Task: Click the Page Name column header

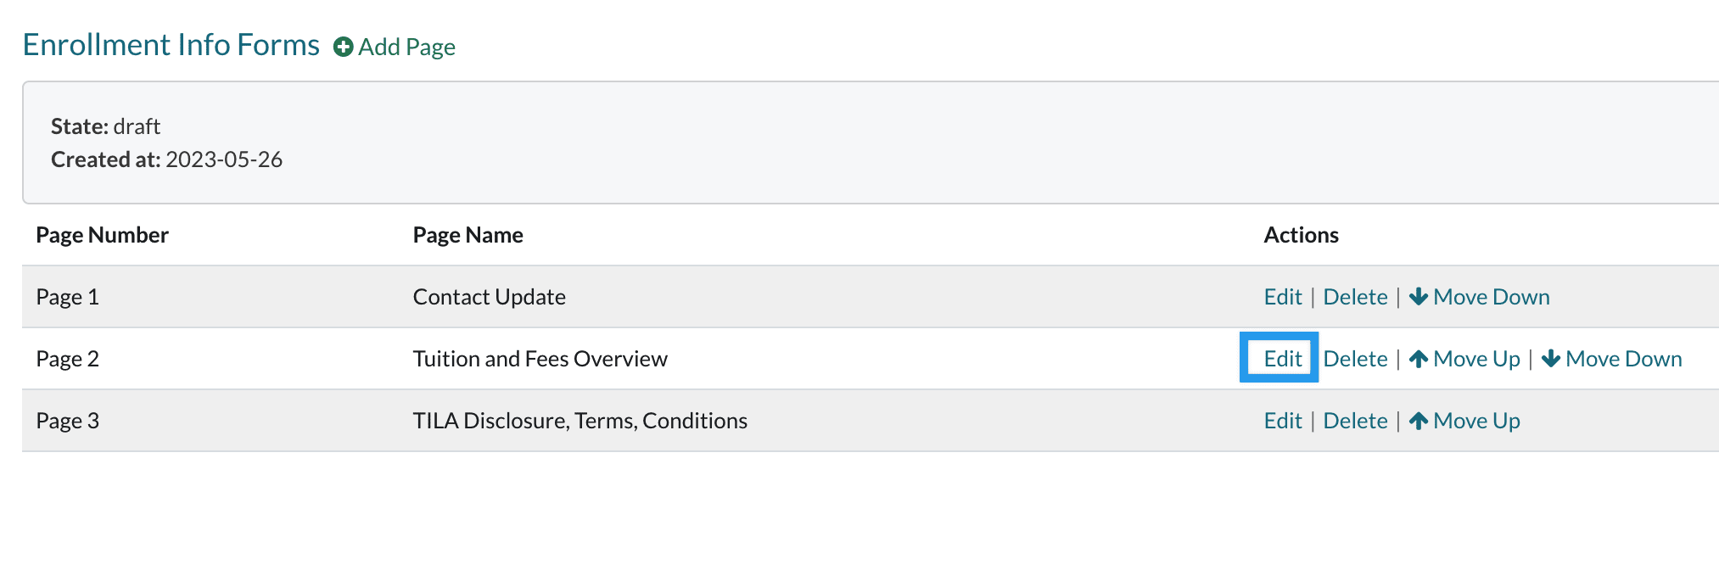Action: point(468,235)
